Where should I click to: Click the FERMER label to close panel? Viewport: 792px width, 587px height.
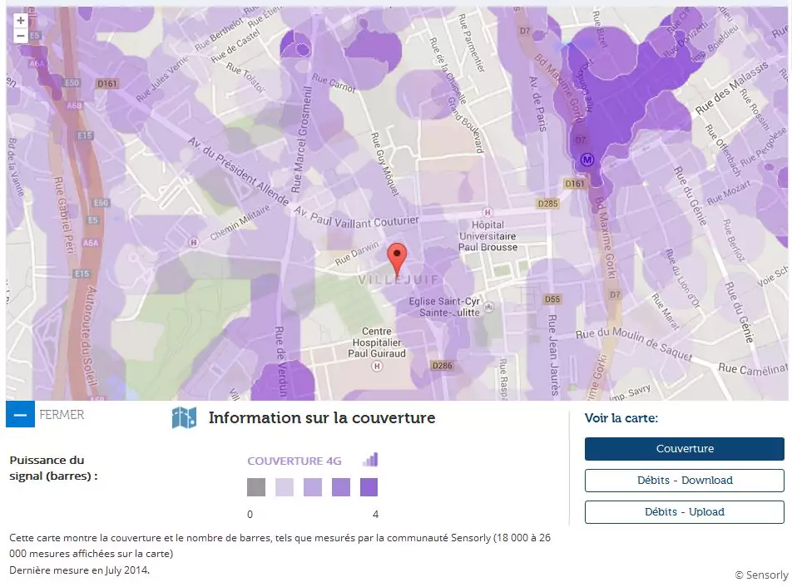click(62, 414)
